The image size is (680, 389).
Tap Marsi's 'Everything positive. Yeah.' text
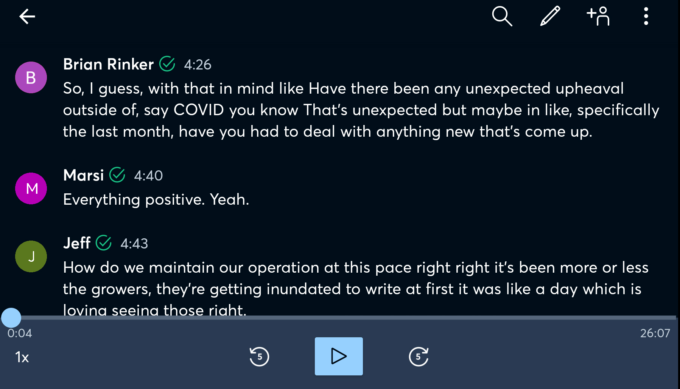pos(156,199)
